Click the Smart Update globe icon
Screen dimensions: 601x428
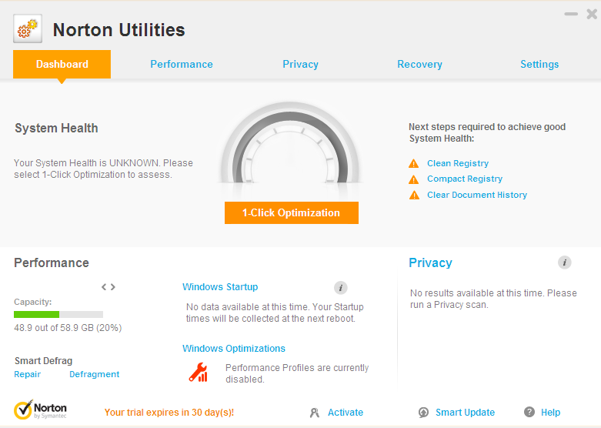[423, 413]
